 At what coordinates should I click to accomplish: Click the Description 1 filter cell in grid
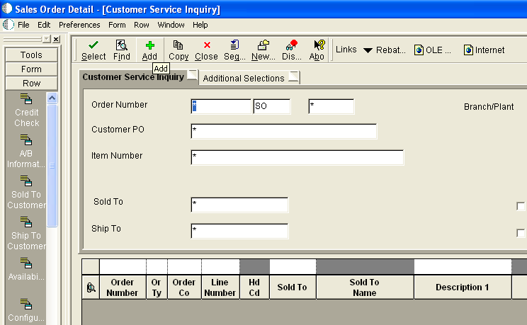point(463,266)
